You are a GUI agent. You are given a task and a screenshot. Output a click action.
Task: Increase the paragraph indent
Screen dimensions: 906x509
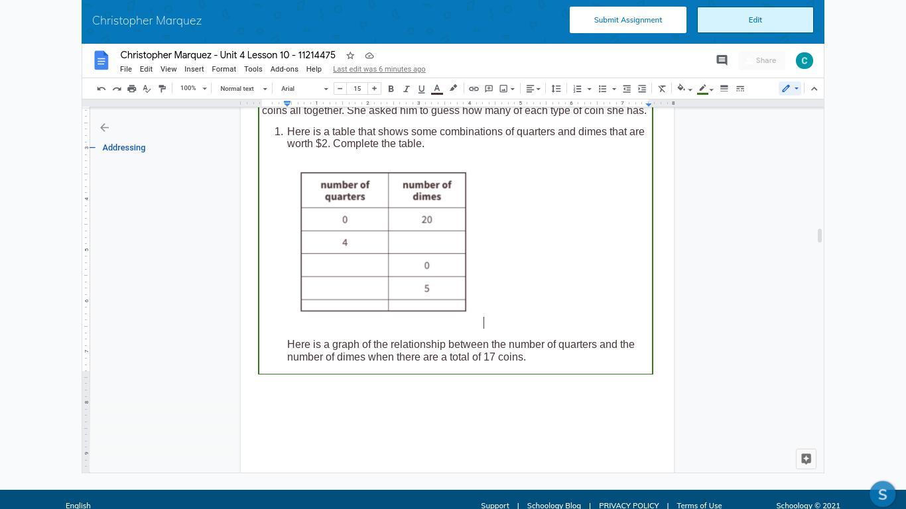coord(642,89)
